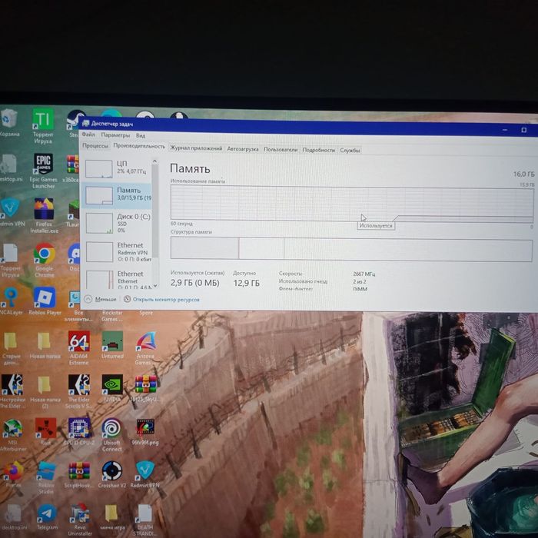Open the Файл menu in Task Manager
Image resolution: width=538 pixels, height=538 pixels.
pos(88,134)
